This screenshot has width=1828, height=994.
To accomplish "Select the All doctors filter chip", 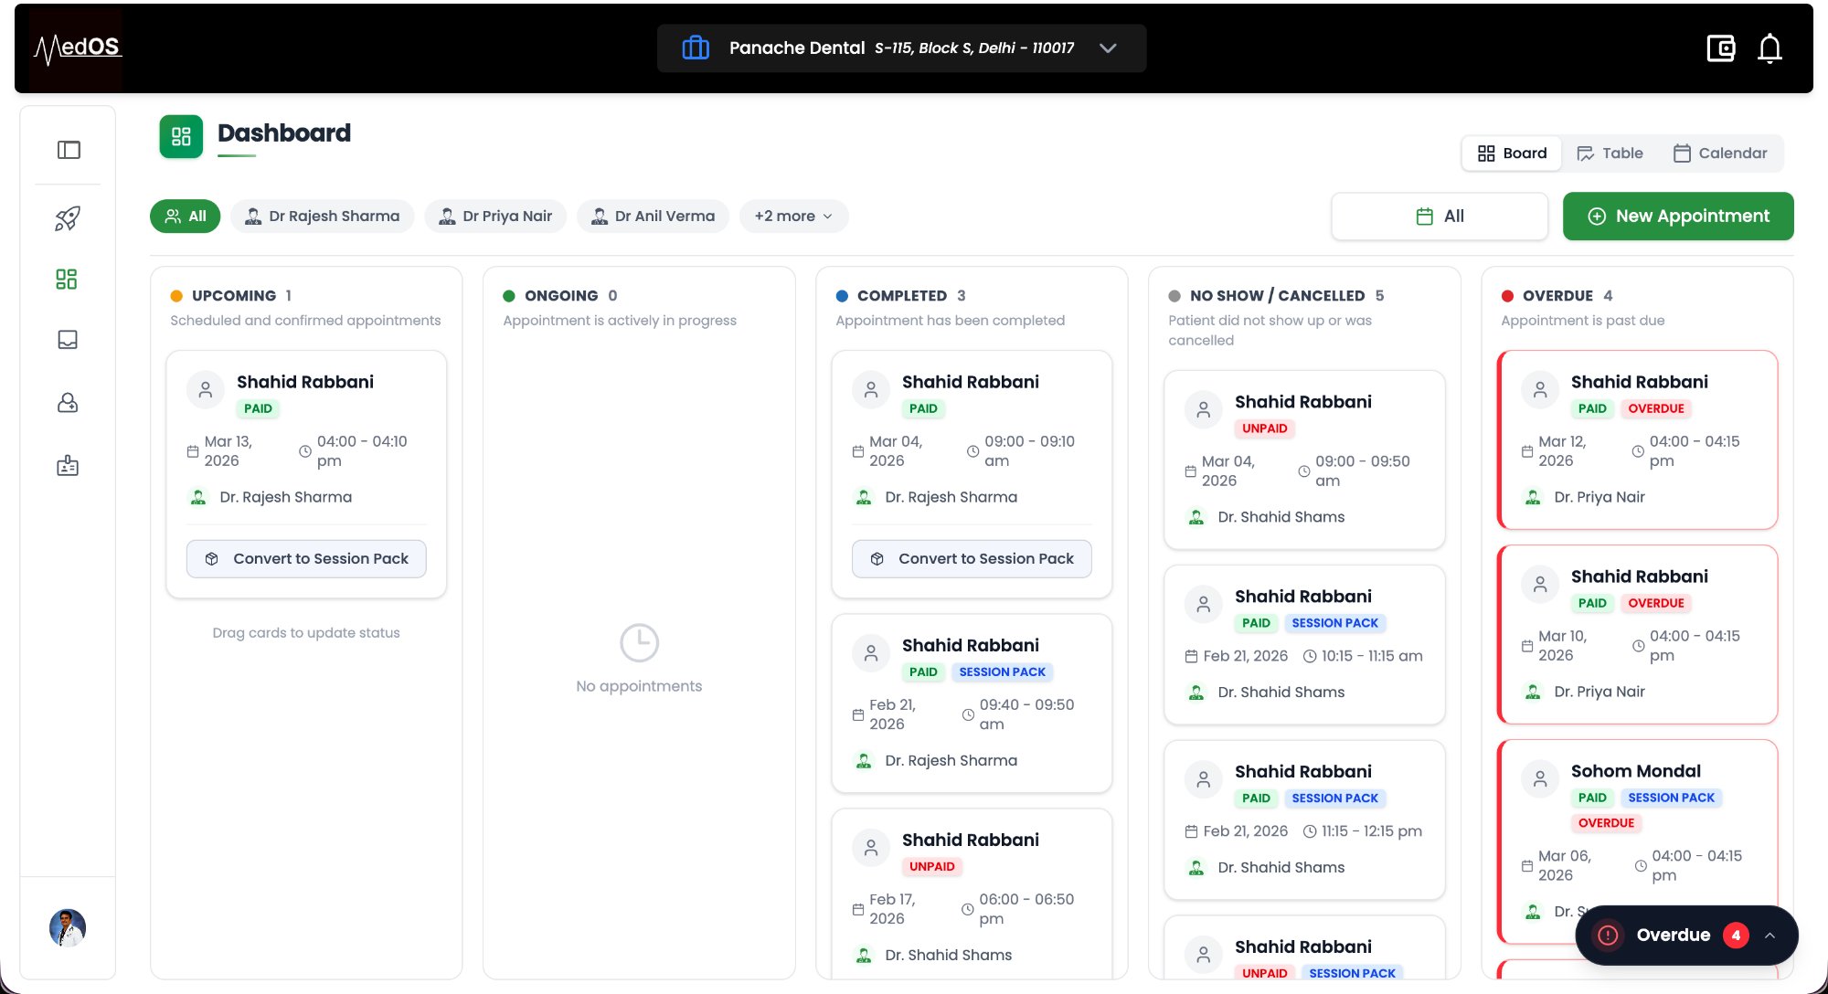I will pyautogui.click(x=186, y=217).
